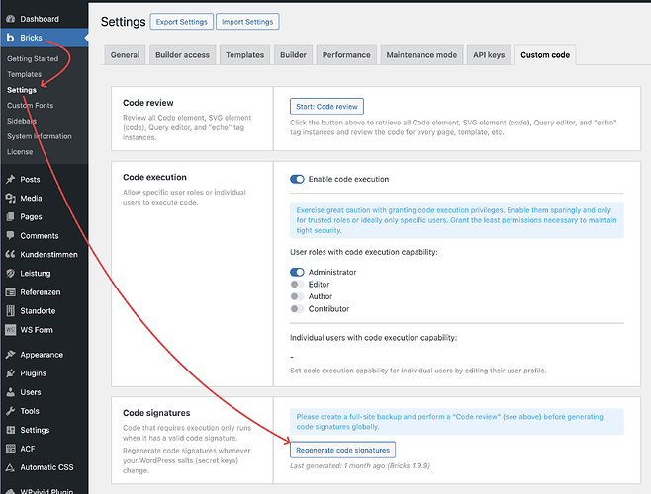Click the Code signatures heading

pos(156,413)
